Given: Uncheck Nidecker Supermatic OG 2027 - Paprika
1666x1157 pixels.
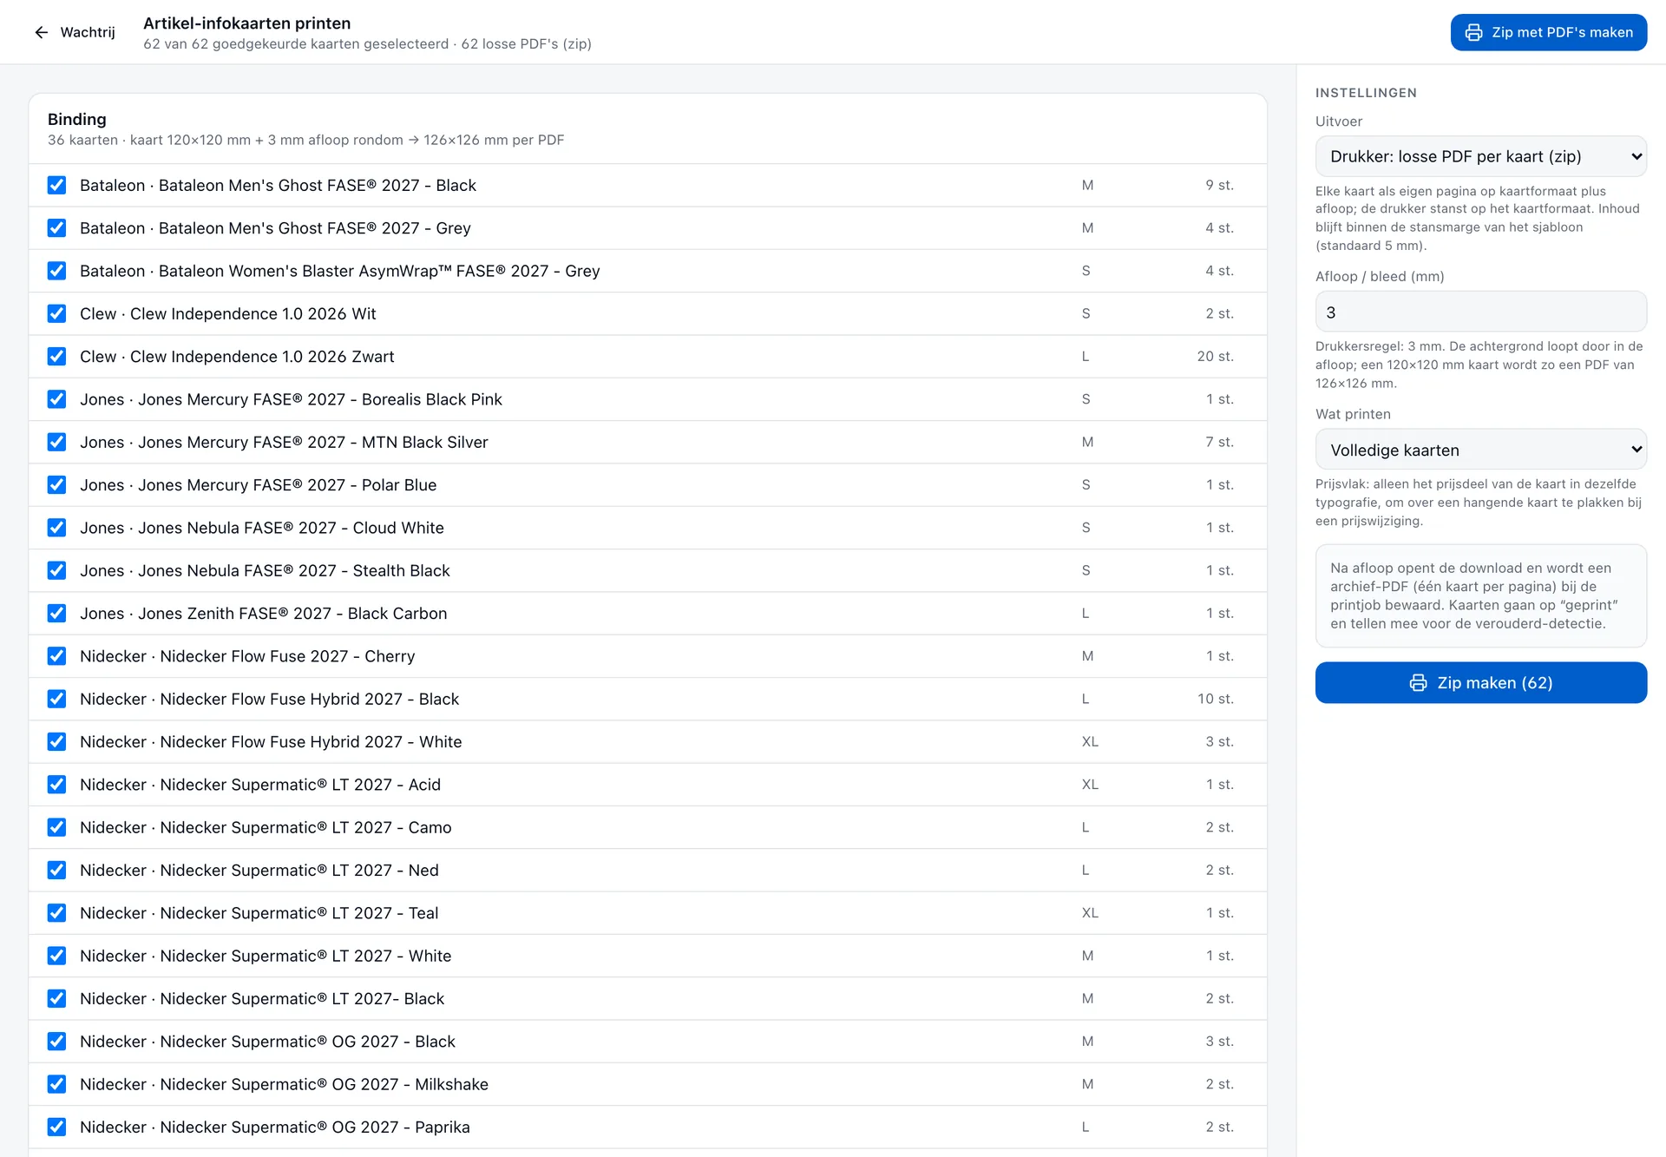Looking at the screenshot, I should [56, 1127].
